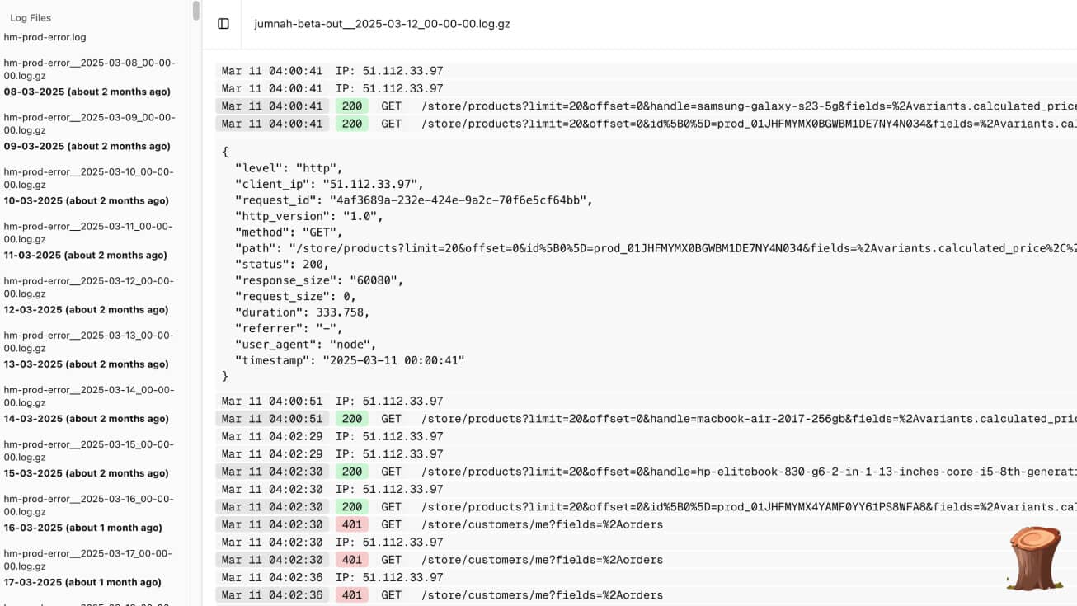Image resolution: width=1077 pixels, height=606 pixels.
Task: Select the 15-03-2025 log file
Action: (88, 458)
